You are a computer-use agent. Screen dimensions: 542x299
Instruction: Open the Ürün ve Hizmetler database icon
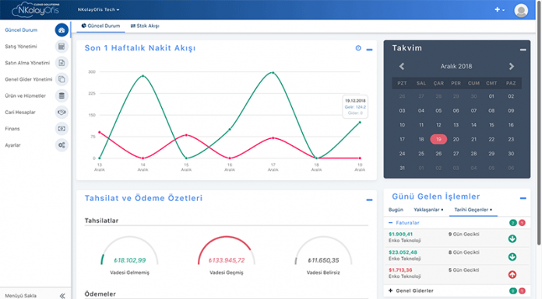62,96
